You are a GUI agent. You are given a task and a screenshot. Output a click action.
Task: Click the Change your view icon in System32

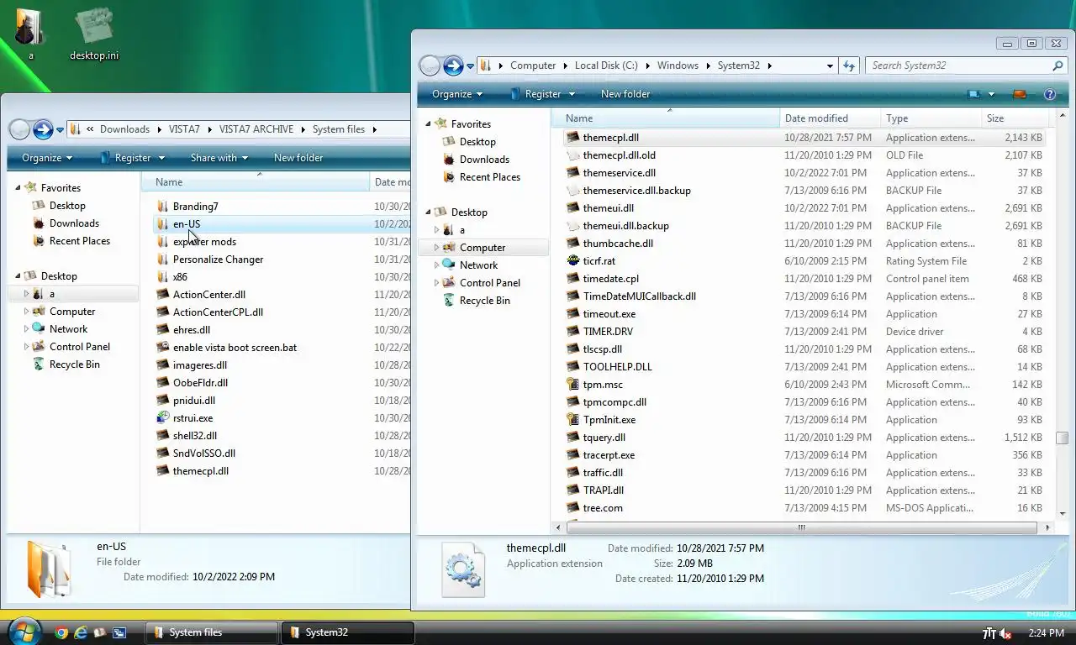point(974,94)
